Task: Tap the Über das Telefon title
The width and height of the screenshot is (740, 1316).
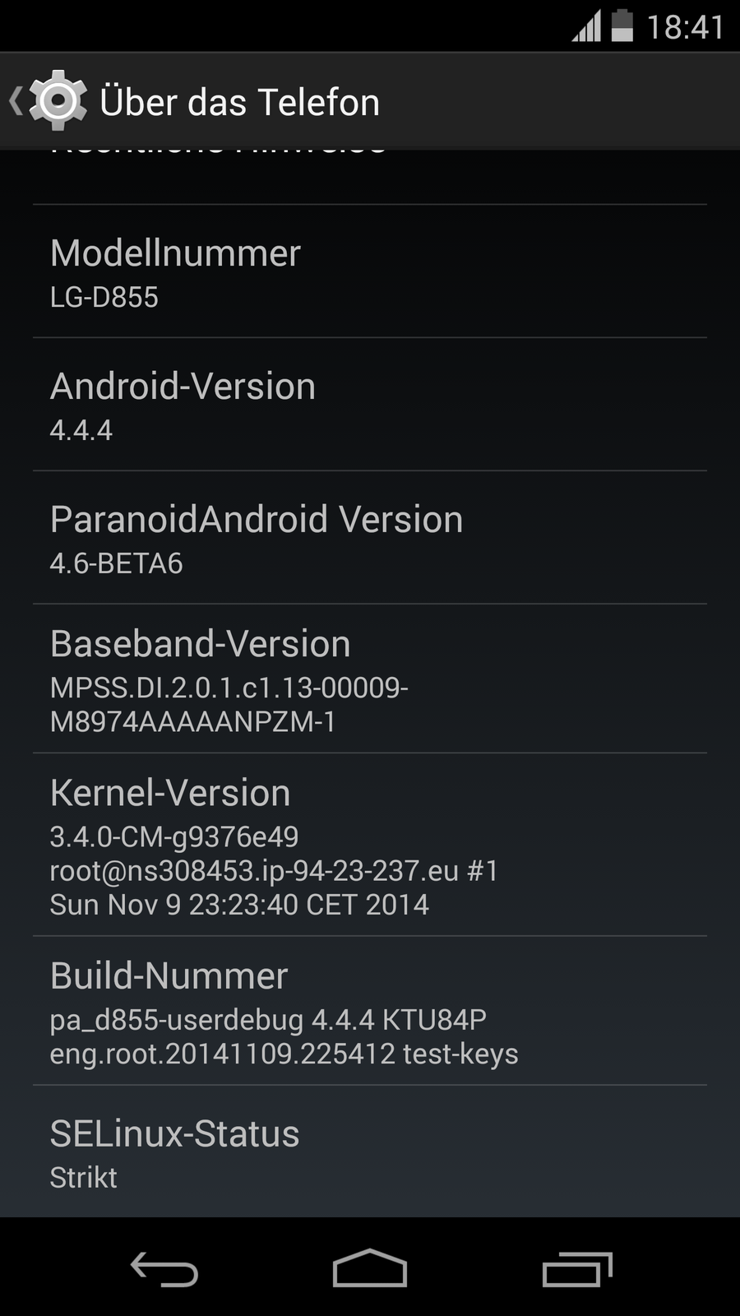Action: 239,102
